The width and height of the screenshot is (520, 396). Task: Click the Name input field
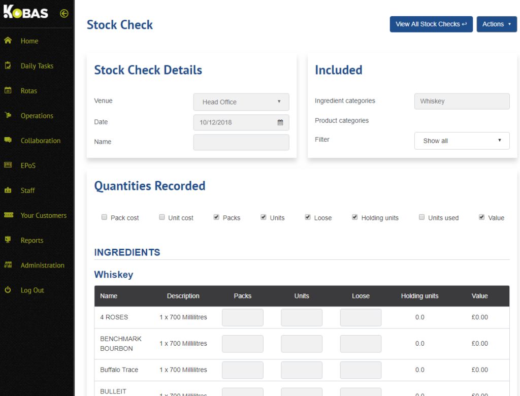click(241, 142)
